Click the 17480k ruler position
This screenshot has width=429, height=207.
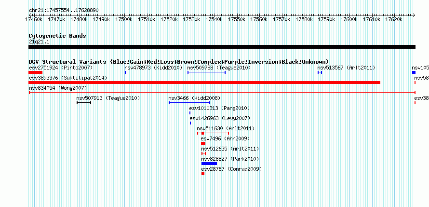[79, 19]
